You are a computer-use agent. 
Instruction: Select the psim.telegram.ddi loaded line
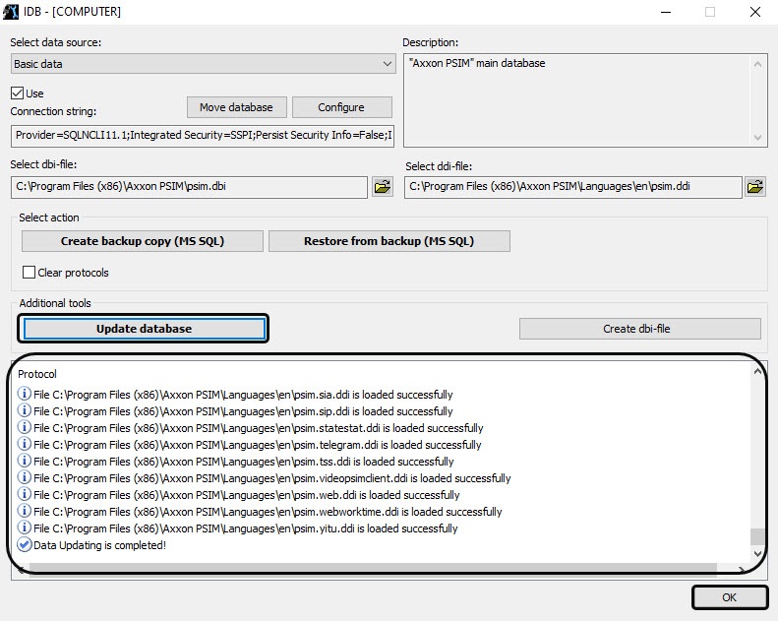coord(258,445)
